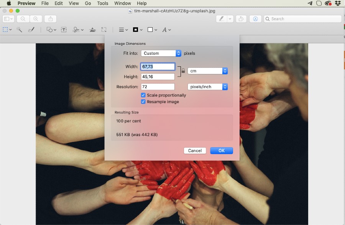345x225 pixels.
Task: Toggle the Markup toolbar button
Action: click(255, 19)
